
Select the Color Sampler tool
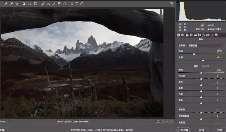(11, 4)
